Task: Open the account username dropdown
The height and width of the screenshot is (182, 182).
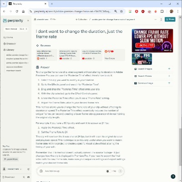Action: [13, 169]
